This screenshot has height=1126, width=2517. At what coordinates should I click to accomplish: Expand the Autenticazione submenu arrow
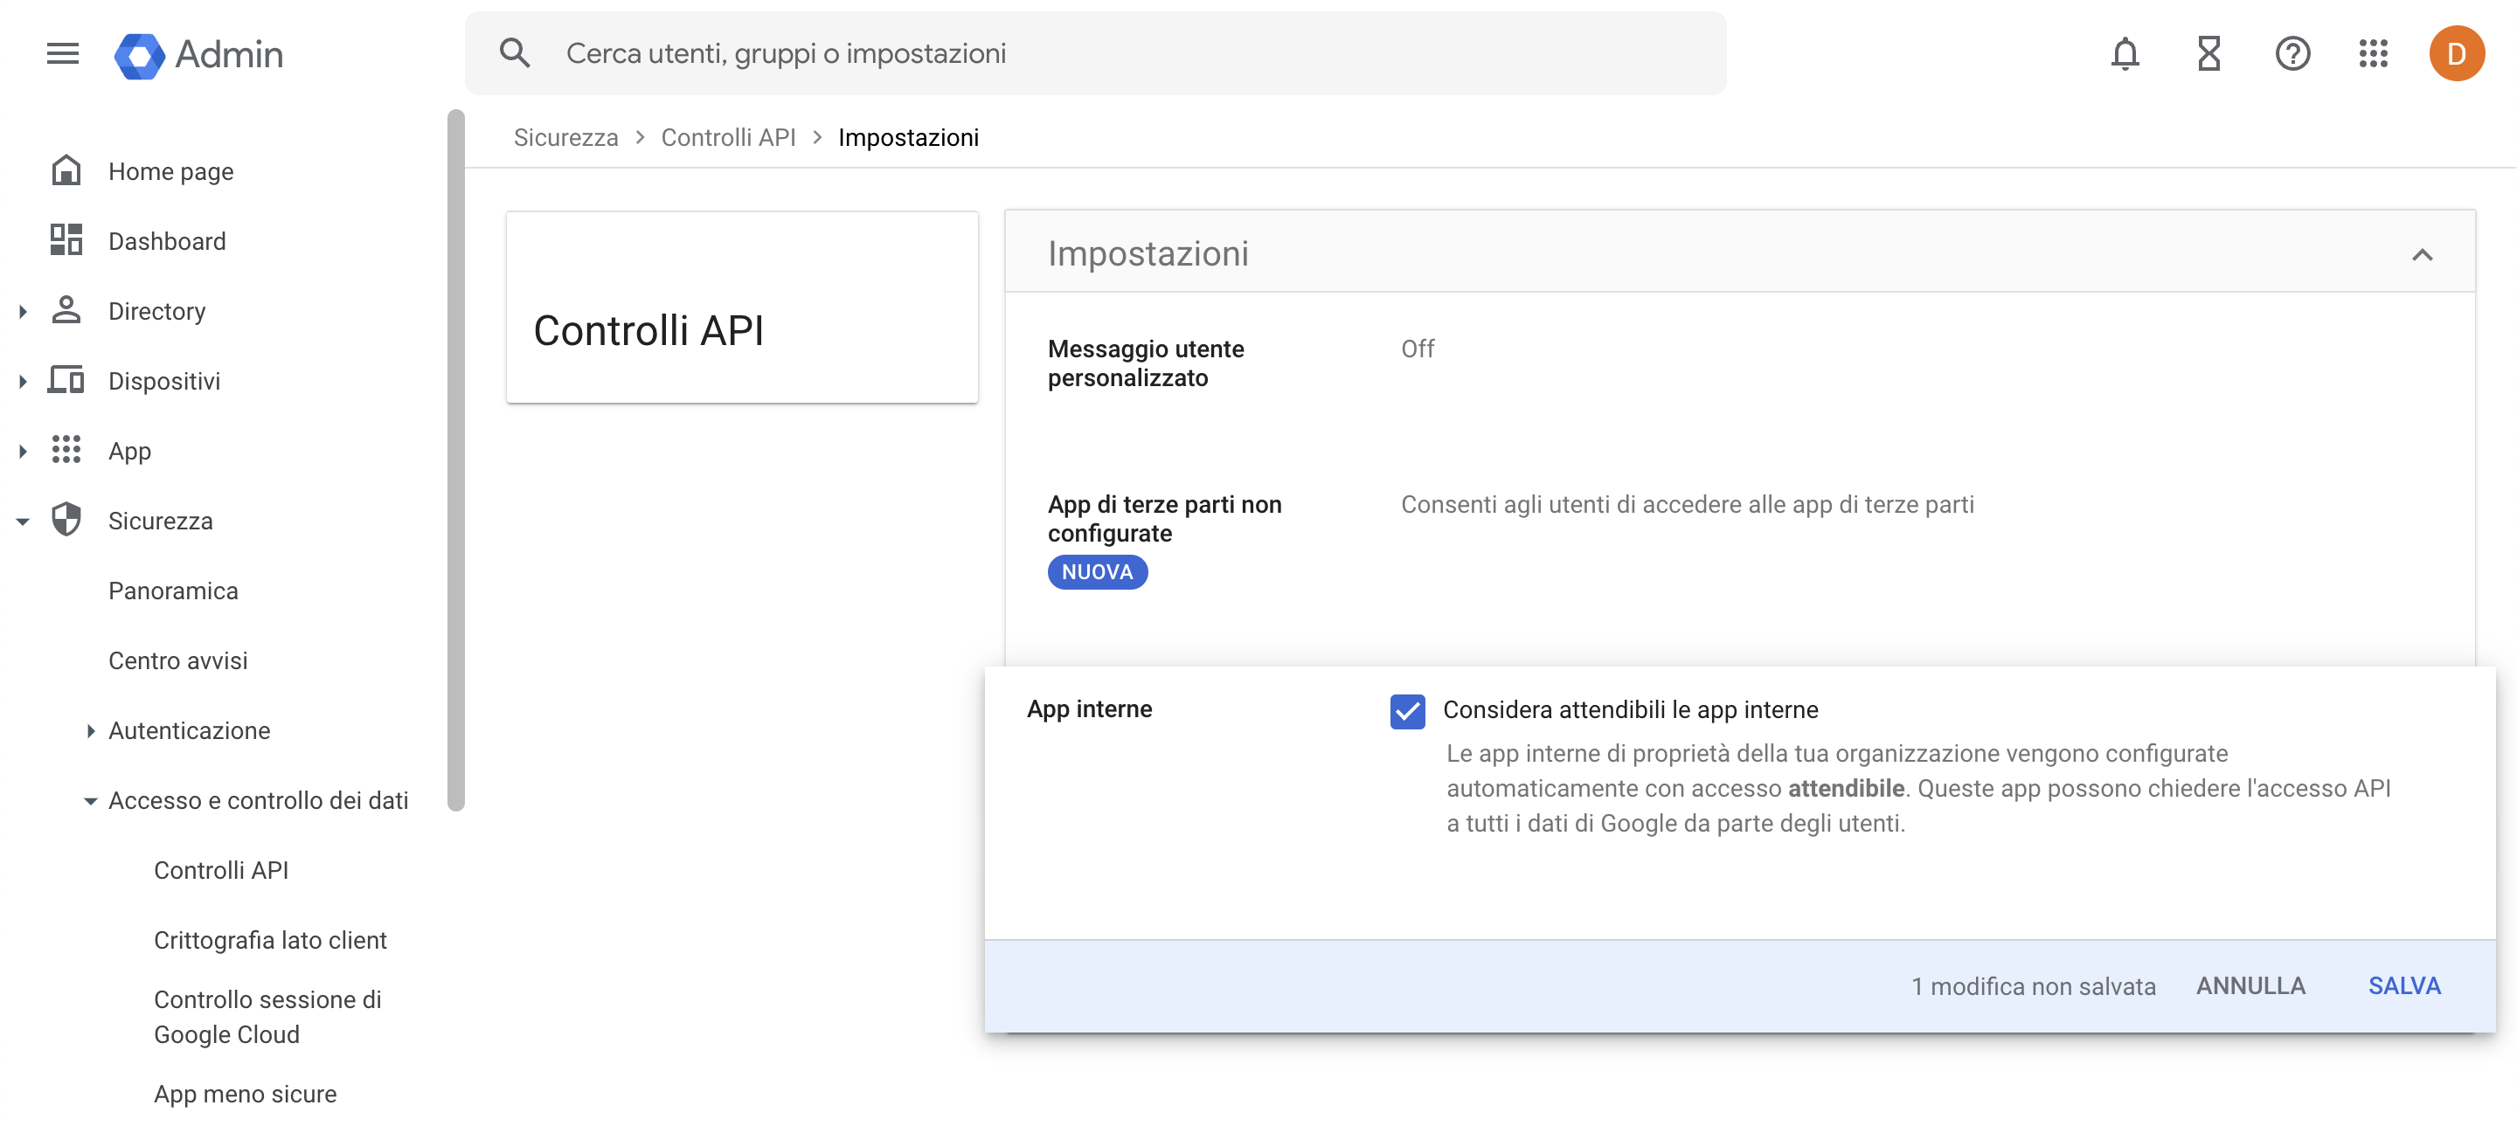(90, 730)
